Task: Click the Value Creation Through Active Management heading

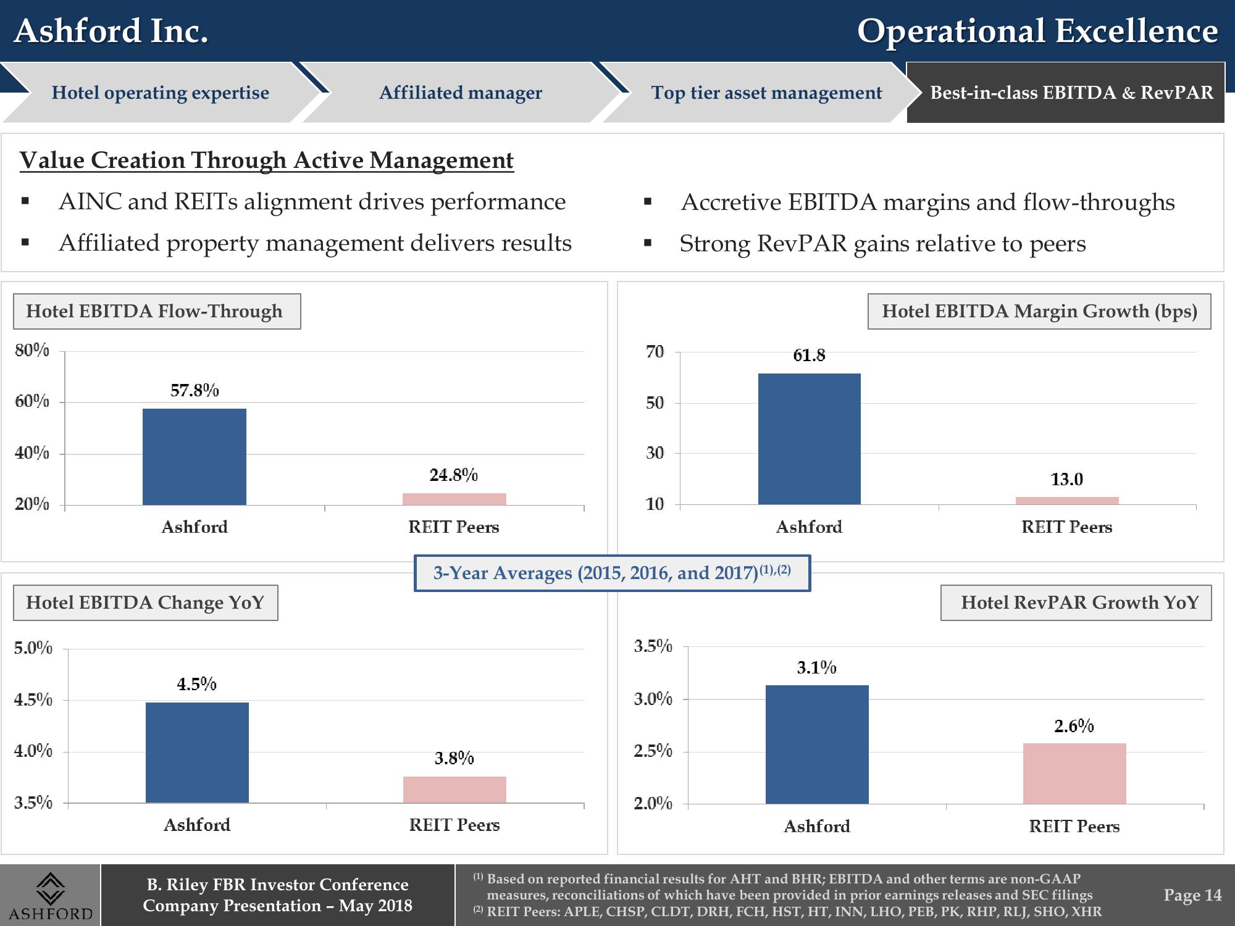Action: [x=266, y=161]
